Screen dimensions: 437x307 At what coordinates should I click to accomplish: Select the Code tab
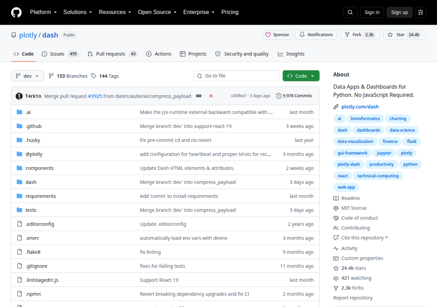(24, 54)
